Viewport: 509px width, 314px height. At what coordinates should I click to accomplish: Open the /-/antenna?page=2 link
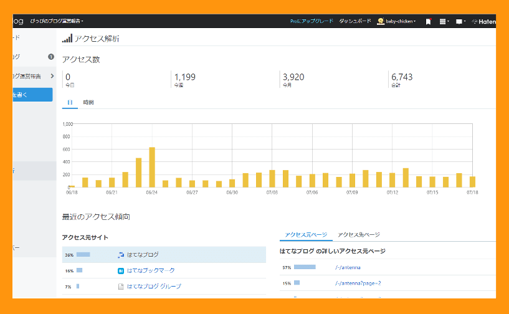(x=358, y=283)
